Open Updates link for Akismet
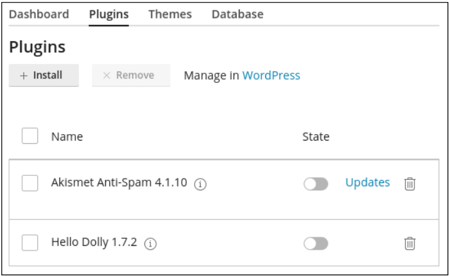This screenshot has width=449, height=276. tap(367, 183)
